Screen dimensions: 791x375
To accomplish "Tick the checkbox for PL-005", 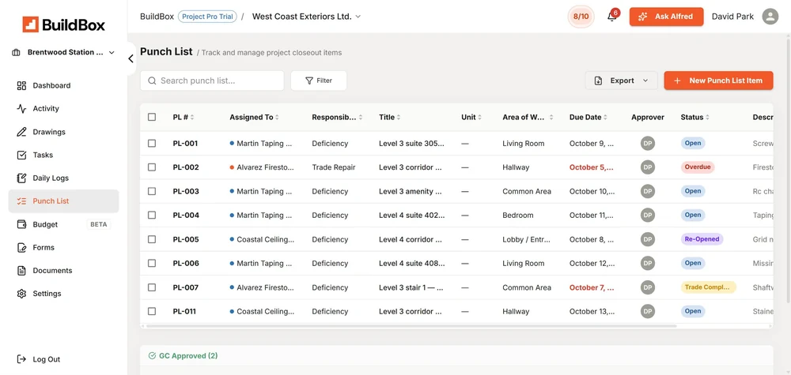I will [152, 239].
